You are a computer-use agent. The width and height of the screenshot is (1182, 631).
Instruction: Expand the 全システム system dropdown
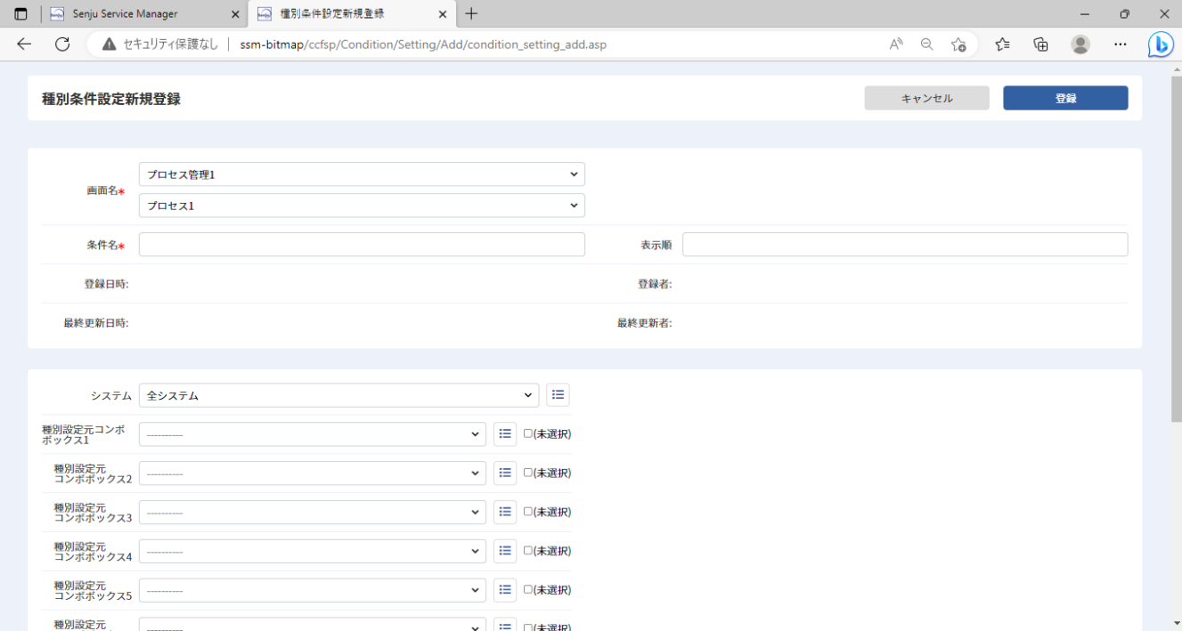339,395
